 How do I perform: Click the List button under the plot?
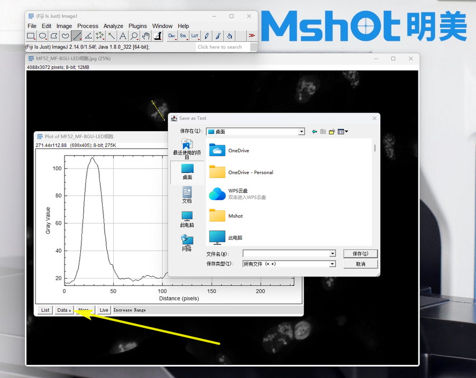(x=45, y=310)
